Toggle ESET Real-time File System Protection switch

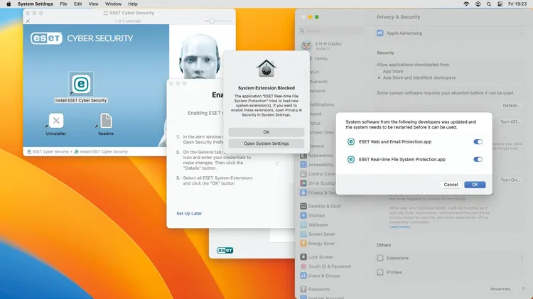point(478,159)
